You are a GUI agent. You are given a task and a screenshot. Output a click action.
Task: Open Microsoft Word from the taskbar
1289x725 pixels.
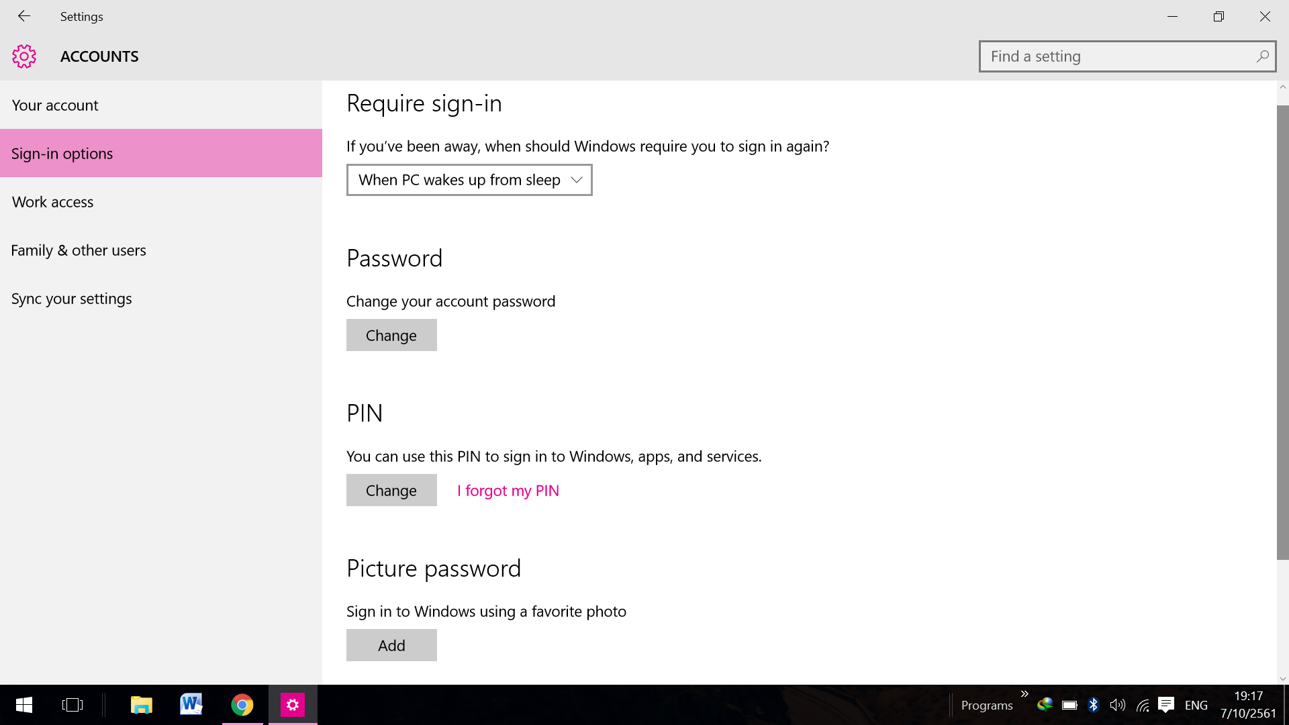click(191, 705)
